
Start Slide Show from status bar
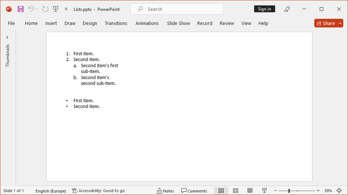pos(264,191)
